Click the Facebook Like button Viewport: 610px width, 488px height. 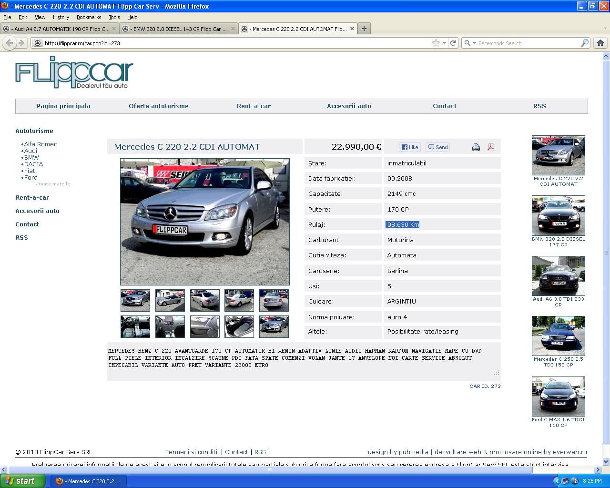pos(410,147)
